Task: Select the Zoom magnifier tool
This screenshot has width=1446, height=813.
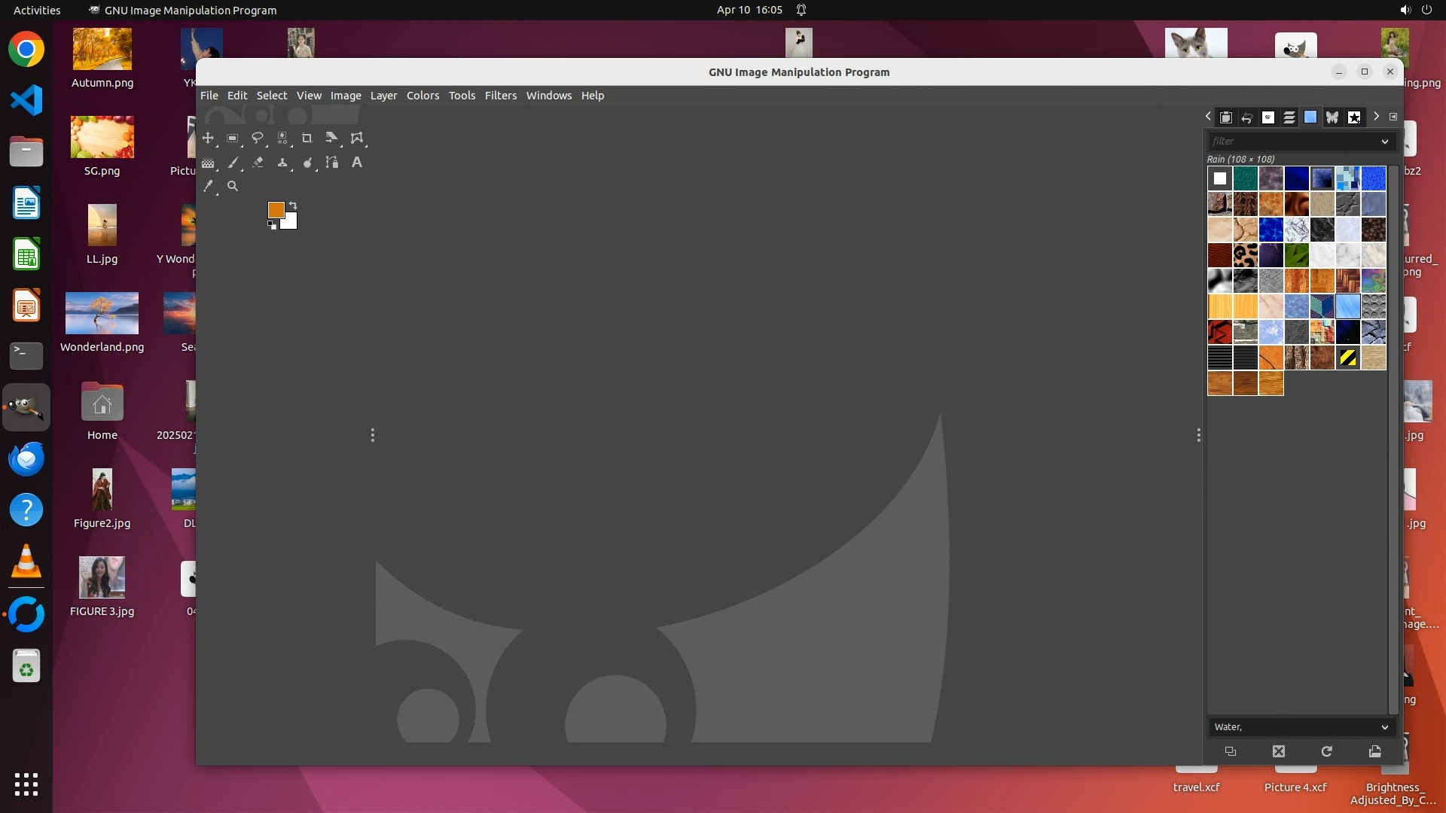Action: 233,187
